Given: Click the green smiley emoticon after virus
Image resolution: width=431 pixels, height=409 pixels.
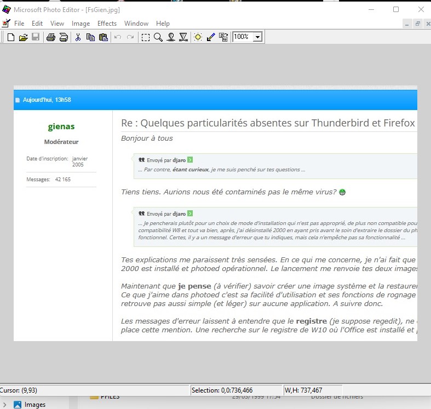Looking at the screenshot, I should click(342, 192).
